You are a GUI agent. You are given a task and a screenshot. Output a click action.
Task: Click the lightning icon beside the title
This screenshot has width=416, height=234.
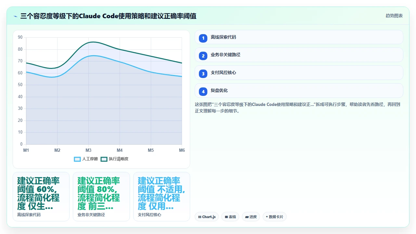(x=15, y=16)
